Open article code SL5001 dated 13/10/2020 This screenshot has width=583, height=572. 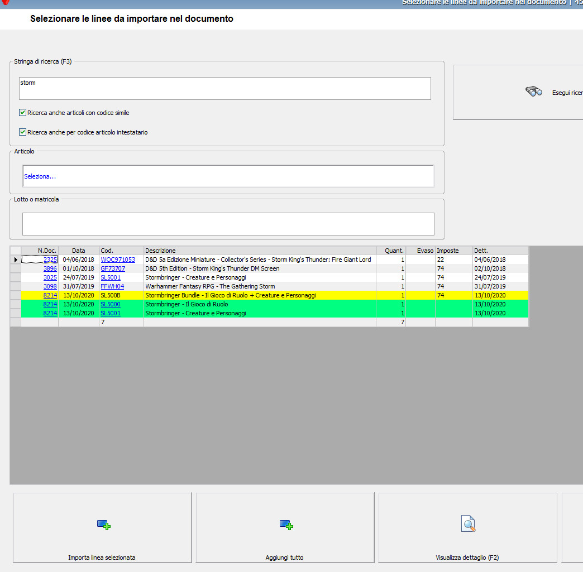(x=111, y=313)
